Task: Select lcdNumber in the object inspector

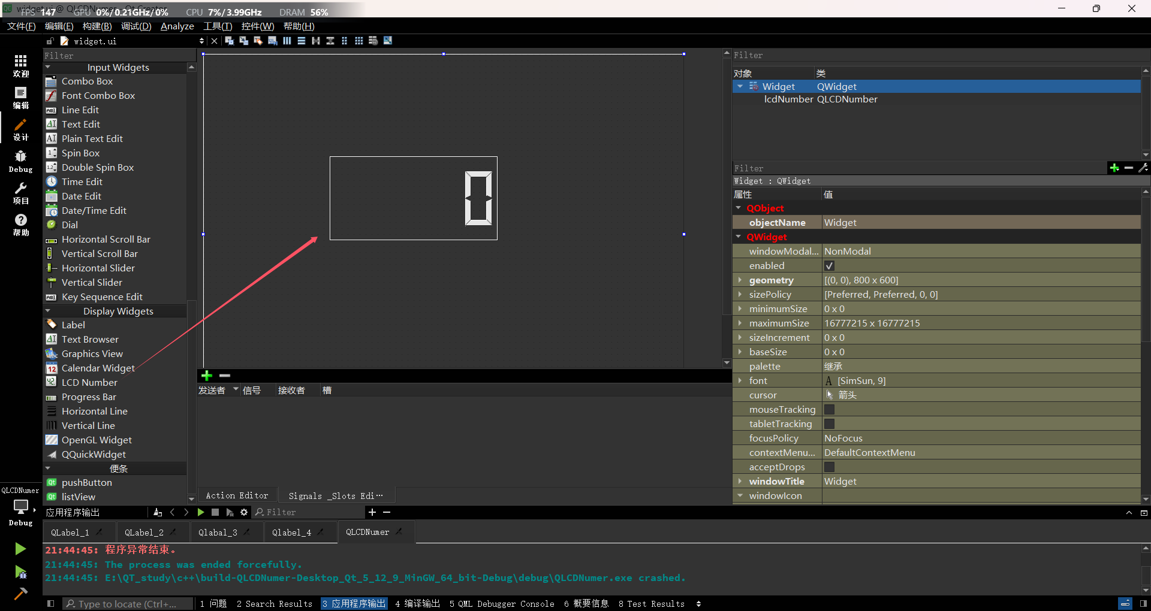Action: coord(788,99)
